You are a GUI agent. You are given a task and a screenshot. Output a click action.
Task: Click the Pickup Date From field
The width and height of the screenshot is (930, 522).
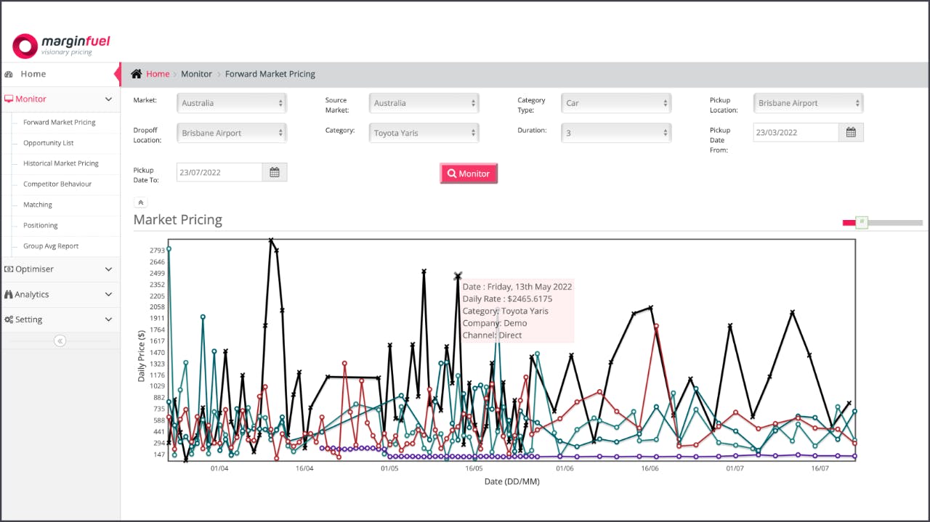(796, 132)
